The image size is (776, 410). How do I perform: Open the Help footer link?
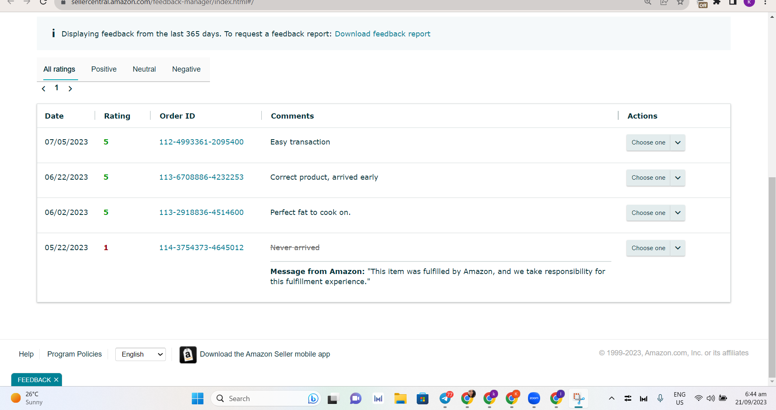point(26,354)
